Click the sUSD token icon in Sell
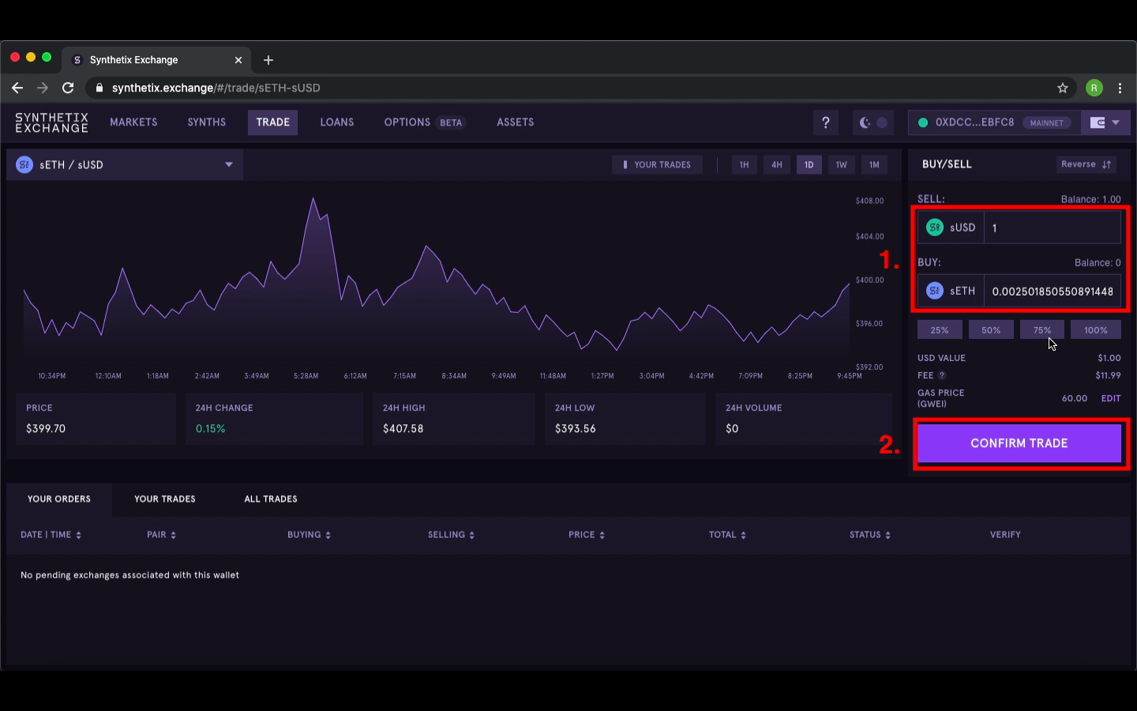 pyautogui.click(x=935, y=228)
